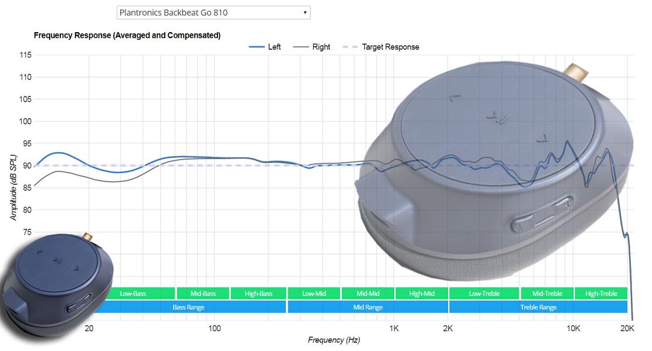The height and width of the screenshot is (351, 652).
Task: Click the large headphone earcup overlay image
Action: pyautogui.click(x=495, y=170)
